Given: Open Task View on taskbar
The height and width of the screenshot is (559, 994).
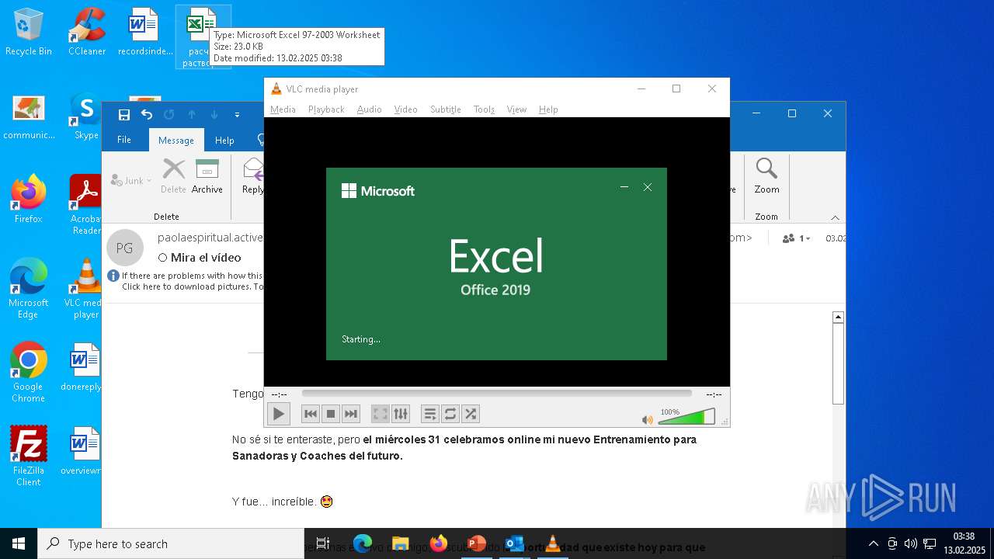Looking at the screenshot, I should (323, 543).
